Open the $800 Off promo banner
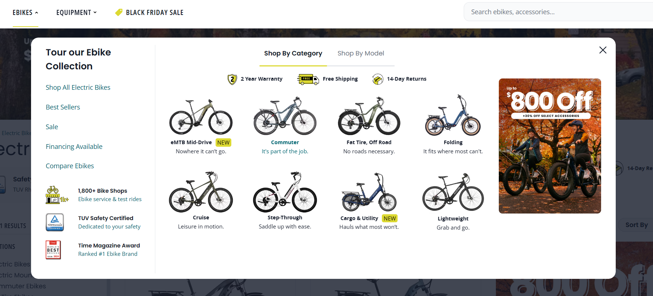 coord(550,146)
